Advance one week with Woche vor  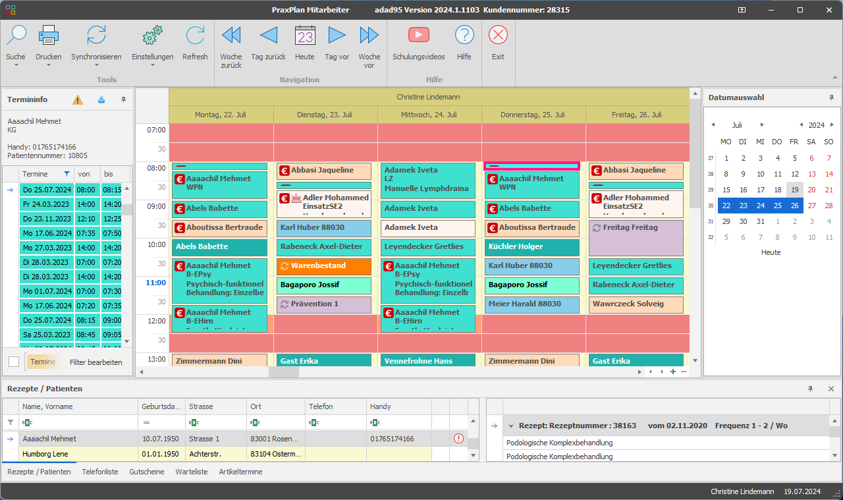tap(369, 35)
